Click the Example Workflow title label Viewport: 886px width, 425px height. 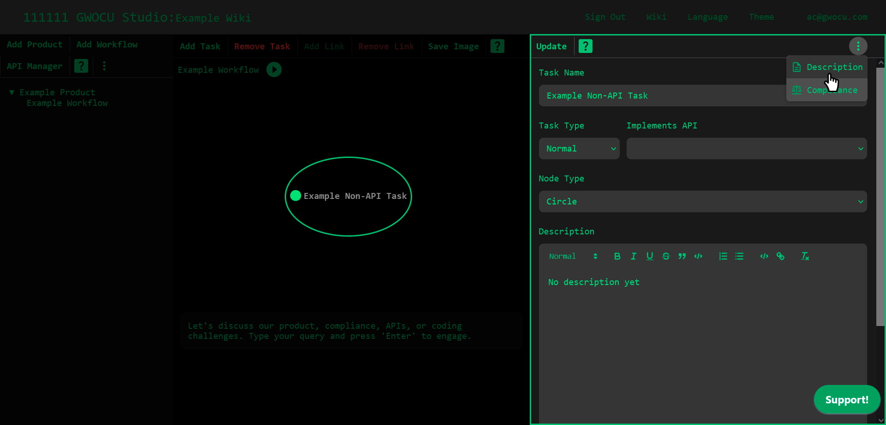(x=218, y=70)
